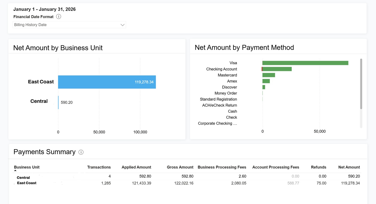Toggle sorting on the Net Amount column
The height and width of the screenshot is (204, 376).
(349, 167)
